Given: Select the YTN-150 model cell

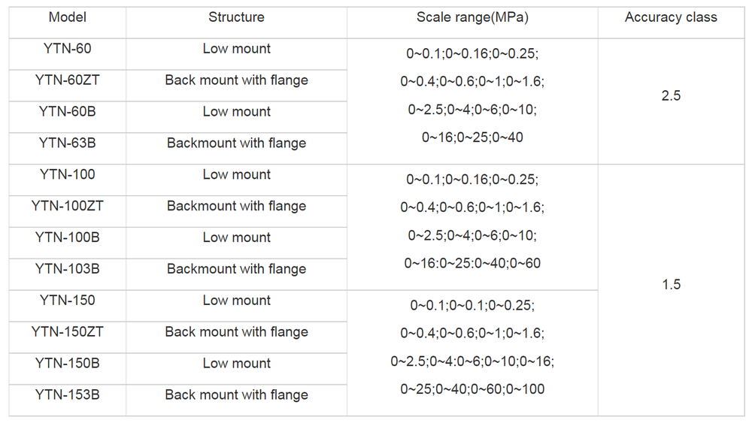Looking at the screenshot, I should tap(67, 301).
